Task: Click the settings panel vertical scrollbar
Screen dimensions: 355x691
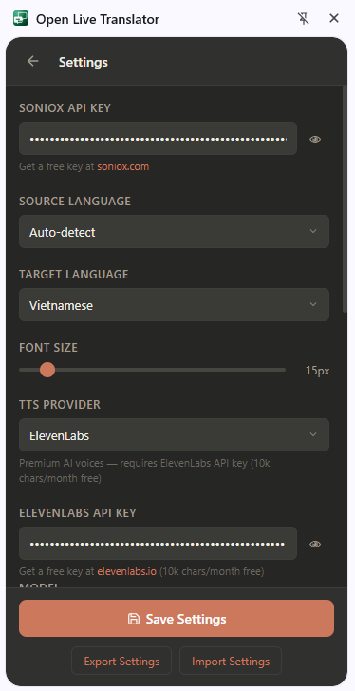Action: (x=345, y=200)
